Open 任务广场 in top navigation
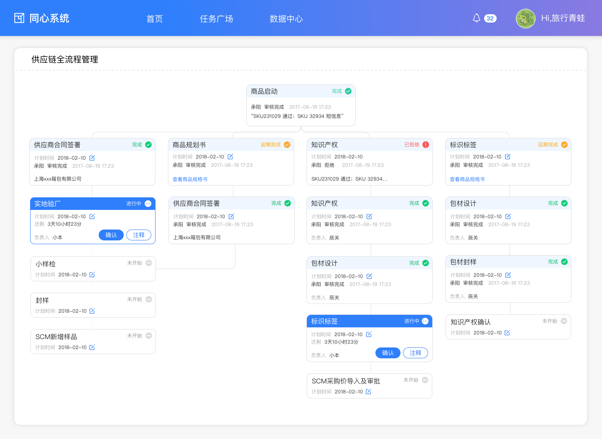Image resolution: width=602 pixels, height=439 pixels. (x=216, y=19)
